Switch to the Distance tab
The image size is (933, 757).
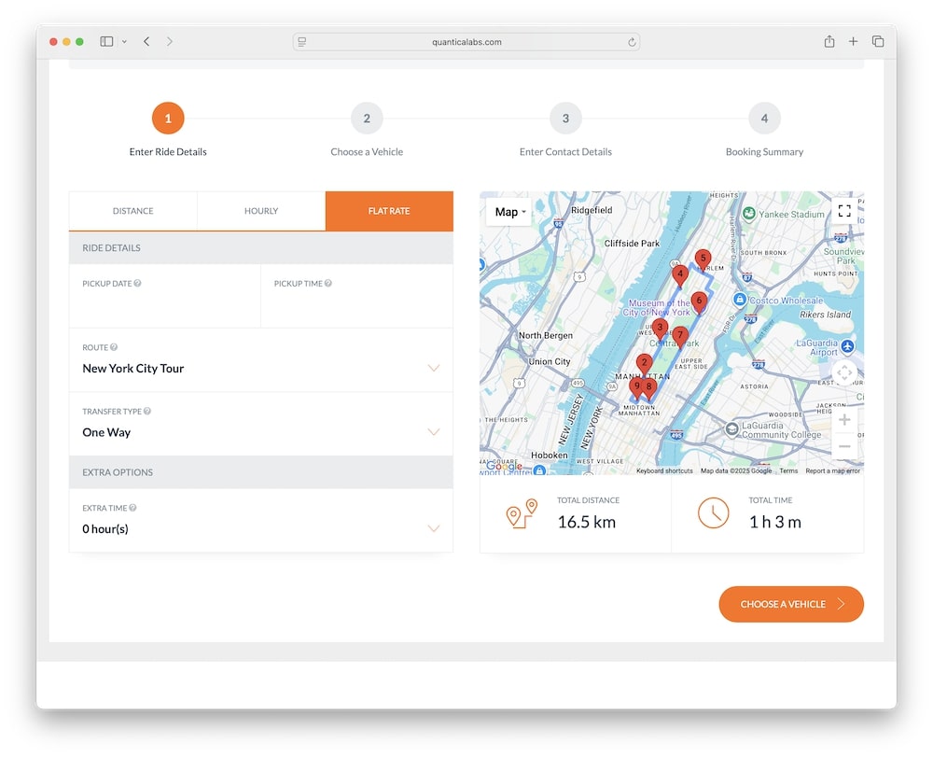click(132, 211)
